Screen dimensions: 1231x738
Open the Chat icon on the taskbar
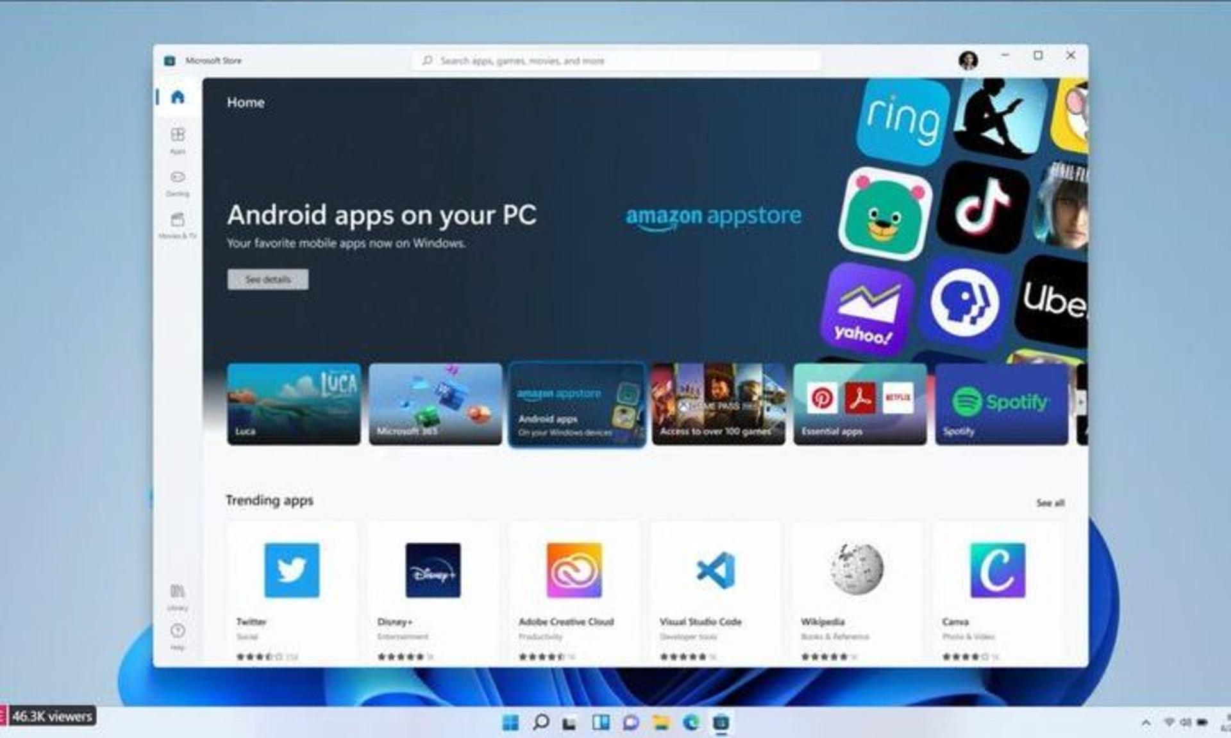pyautogui.click(x=631, y=723)
